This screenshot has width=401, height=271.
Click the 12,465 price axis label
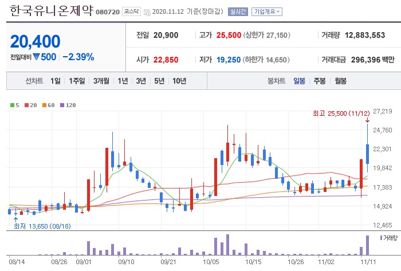(382, 225)
